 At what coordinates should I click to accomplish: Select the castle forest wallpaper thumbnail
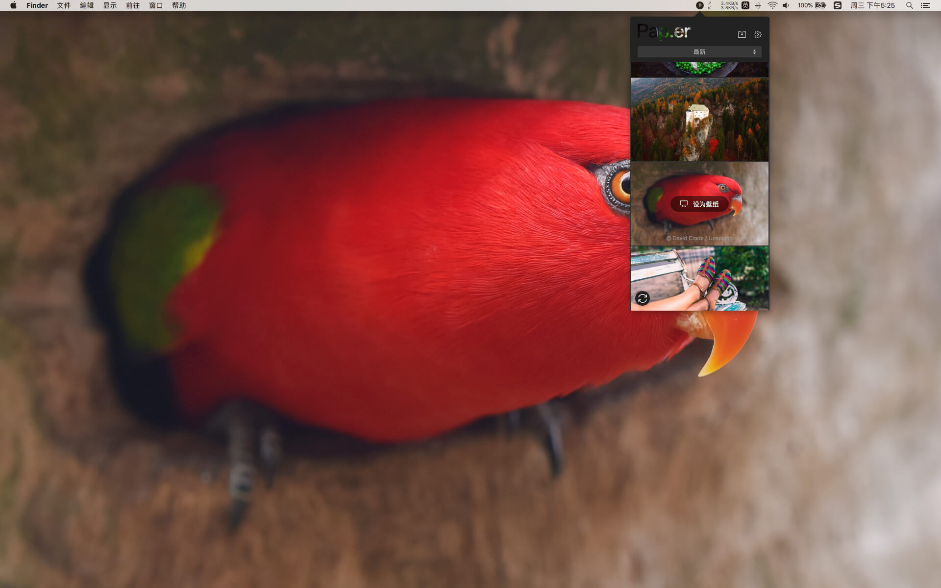[x=699, y=119]
